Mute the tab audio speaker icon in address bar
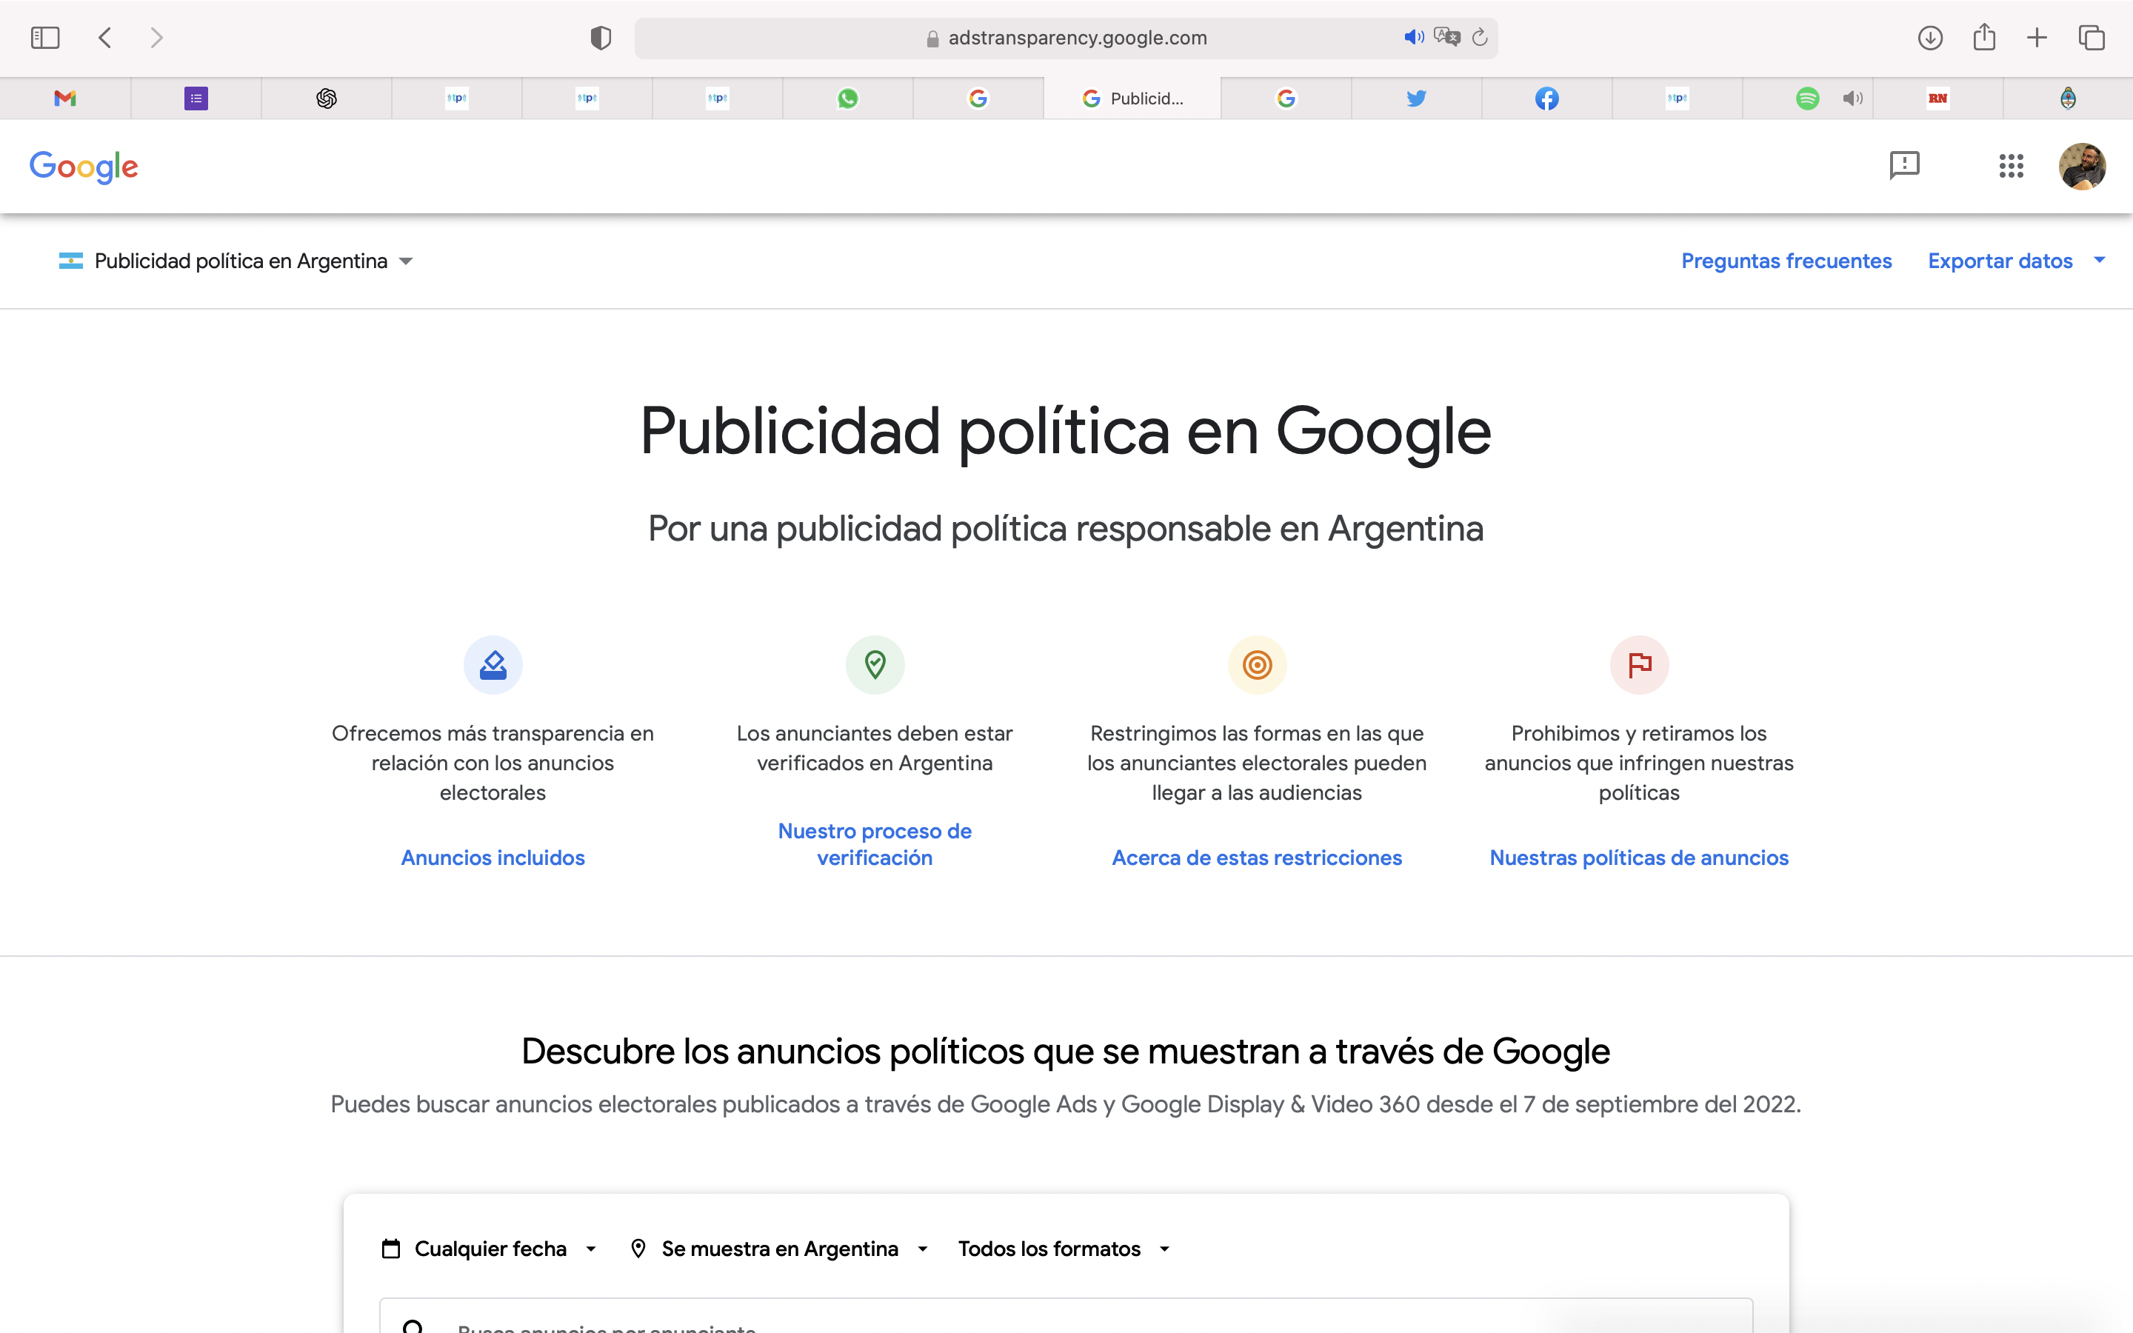Image resolution: width=2133 pixels, height=1333 pixels. click(1413, 37)
